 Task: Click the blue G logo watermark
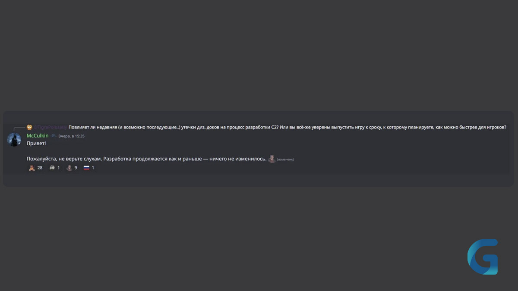(483, 257)
